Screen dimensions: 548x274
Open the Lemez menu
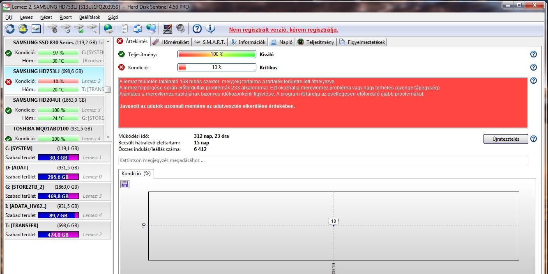pyautogui.click(x=26, y=17)
